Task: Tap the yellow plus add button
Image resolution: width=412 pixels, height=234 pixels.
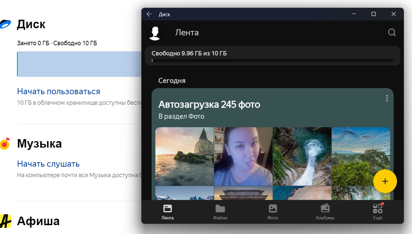Action: 385,181
